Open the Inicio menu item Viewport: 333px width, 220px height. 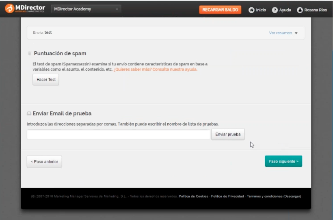click(x=257, y=10)
